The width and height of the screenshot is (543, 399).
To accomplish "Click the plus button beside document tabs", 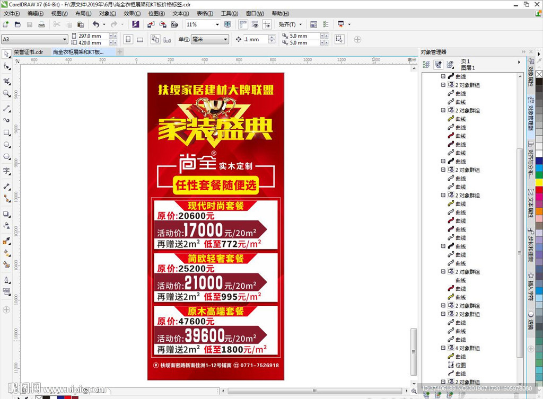I will (x=119, y=52).
